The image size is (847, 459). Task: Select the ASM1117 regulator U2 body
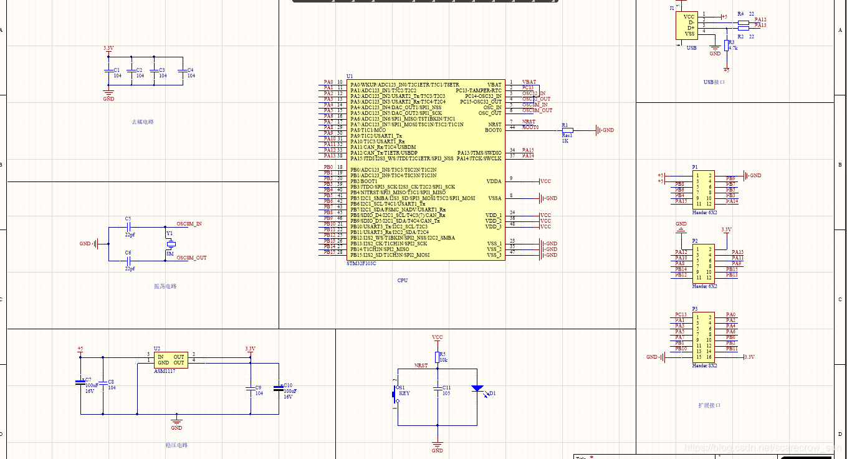tap(170, 359)
